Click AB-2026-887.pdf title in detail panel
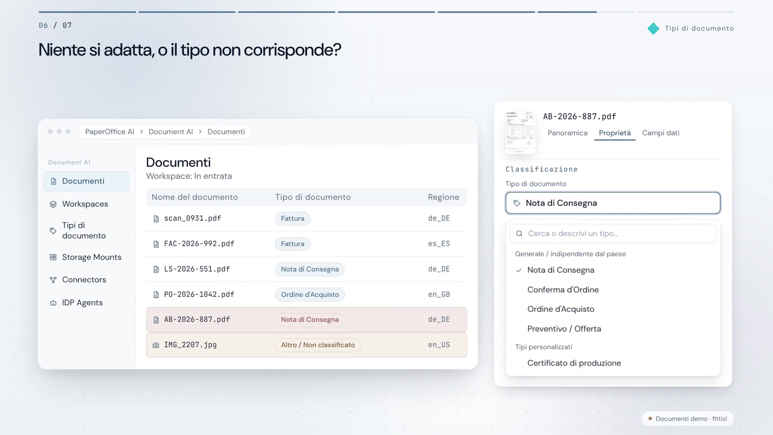 (579, 116)
